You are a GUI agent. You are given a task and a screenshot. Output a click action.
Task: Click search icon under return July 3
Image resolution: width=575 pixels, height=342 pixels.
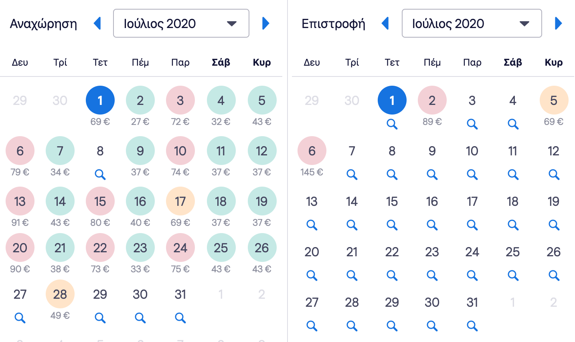472,124
